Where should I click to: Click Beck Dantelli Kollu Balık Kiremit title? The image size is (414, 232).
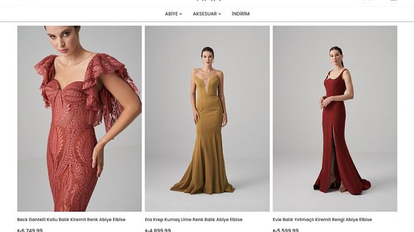pyautogui.click(x=71, y=219)
